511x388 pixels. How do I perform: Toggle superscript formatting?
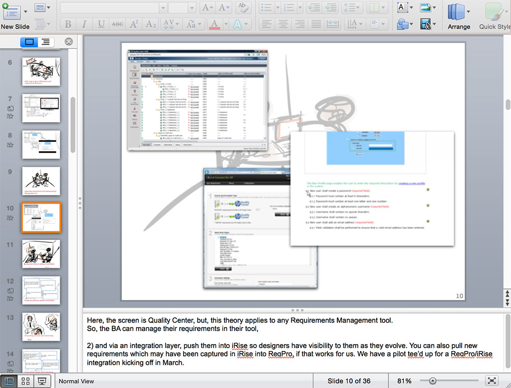[134, 24]
